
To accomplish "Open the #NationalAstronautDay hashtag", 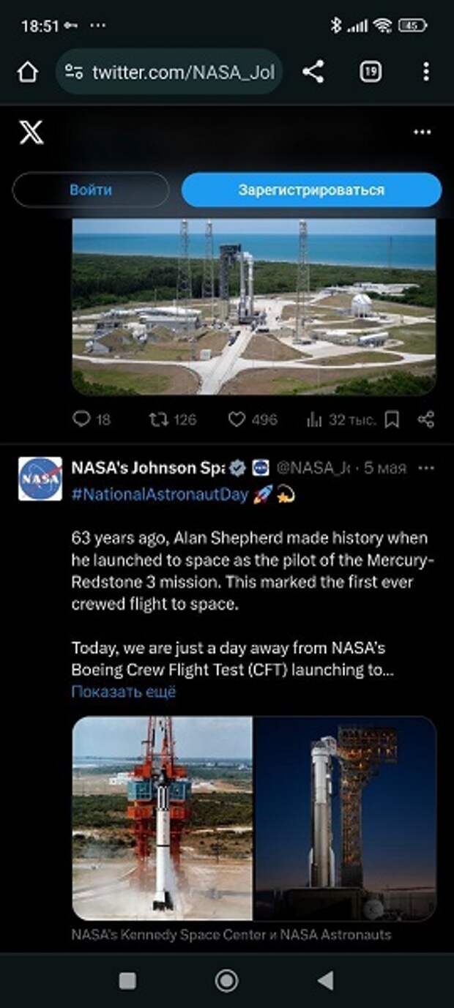I will (x=160, y=495).
